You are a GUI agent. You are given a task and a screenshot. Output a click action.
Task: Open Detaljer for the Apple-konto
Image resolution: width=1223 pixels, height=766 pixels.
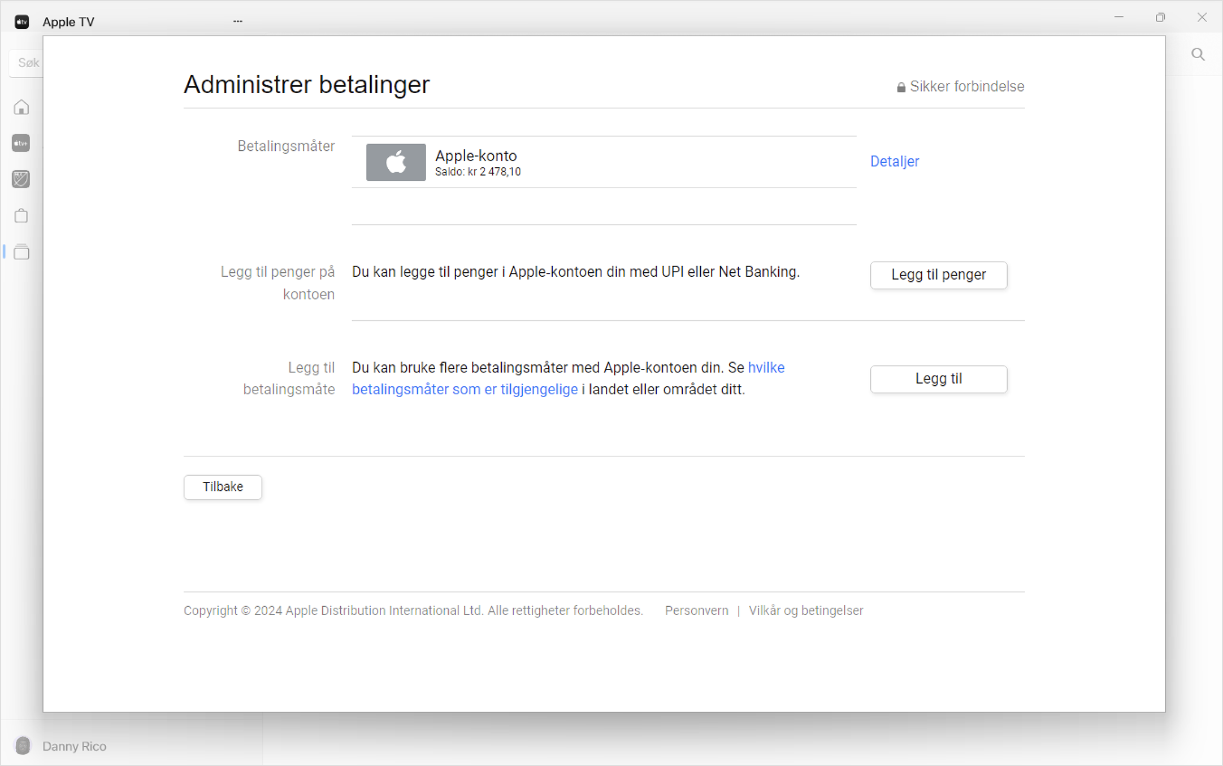coord(894,161)
